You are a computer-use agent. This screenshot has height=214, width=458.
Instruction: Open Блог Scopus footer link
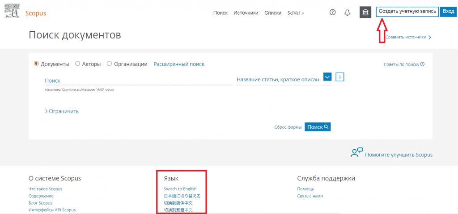[x=40, y=203]
